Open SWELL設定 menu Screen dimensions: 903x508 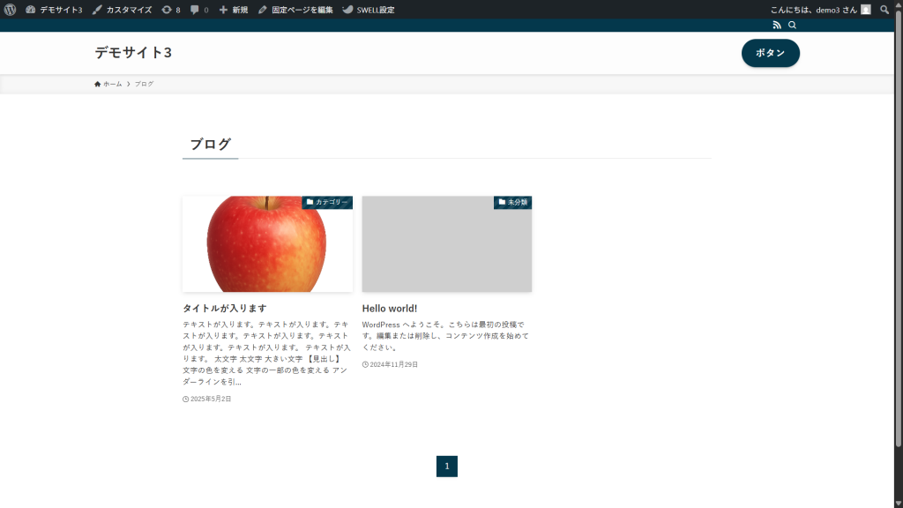click(369, 10)
